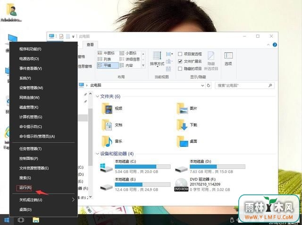The image size is (302, 225).
Task: Select the 桌面 folder
Action: coord(186,141)
